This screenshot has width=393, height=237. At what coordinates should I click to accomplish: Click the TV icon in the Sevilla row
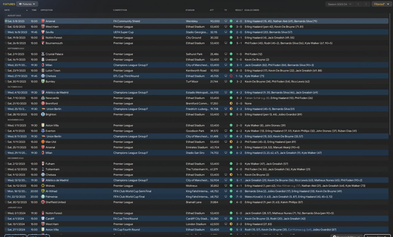point(226,32)
